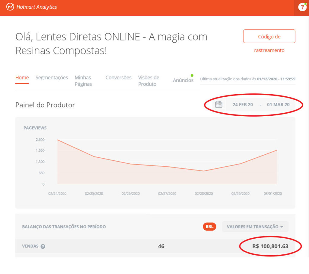Click the 2.600 y-axis label
The height and width of the screenshot is (274, 309).
pos(40,140)
